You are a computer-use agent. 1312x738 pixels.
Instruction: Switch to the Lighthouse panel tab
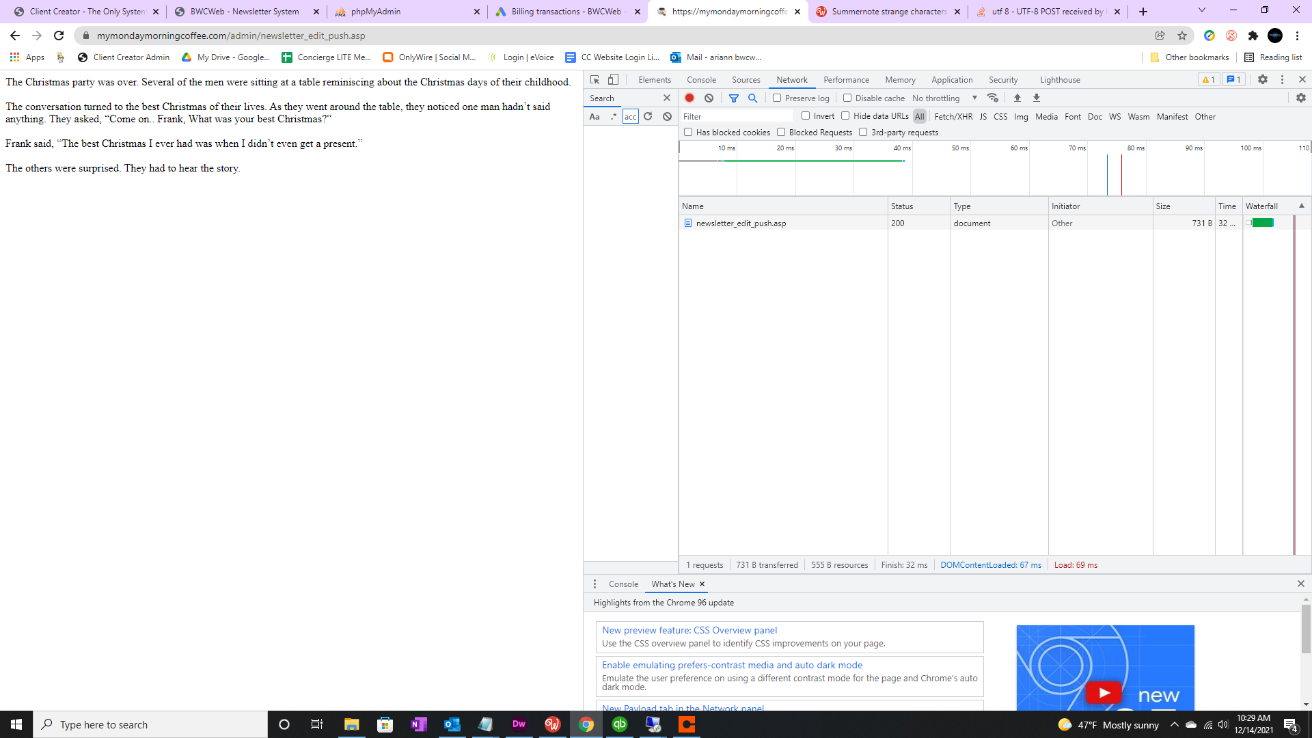point(1060,80)
